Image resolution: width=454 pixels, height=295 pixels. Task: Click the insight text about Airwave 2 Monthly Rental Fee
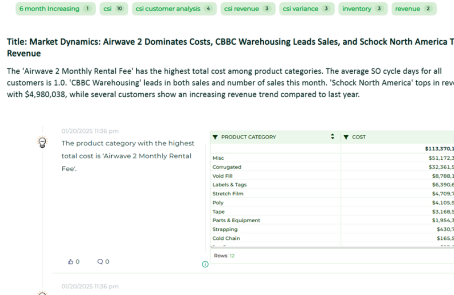[x=128, y=156]
